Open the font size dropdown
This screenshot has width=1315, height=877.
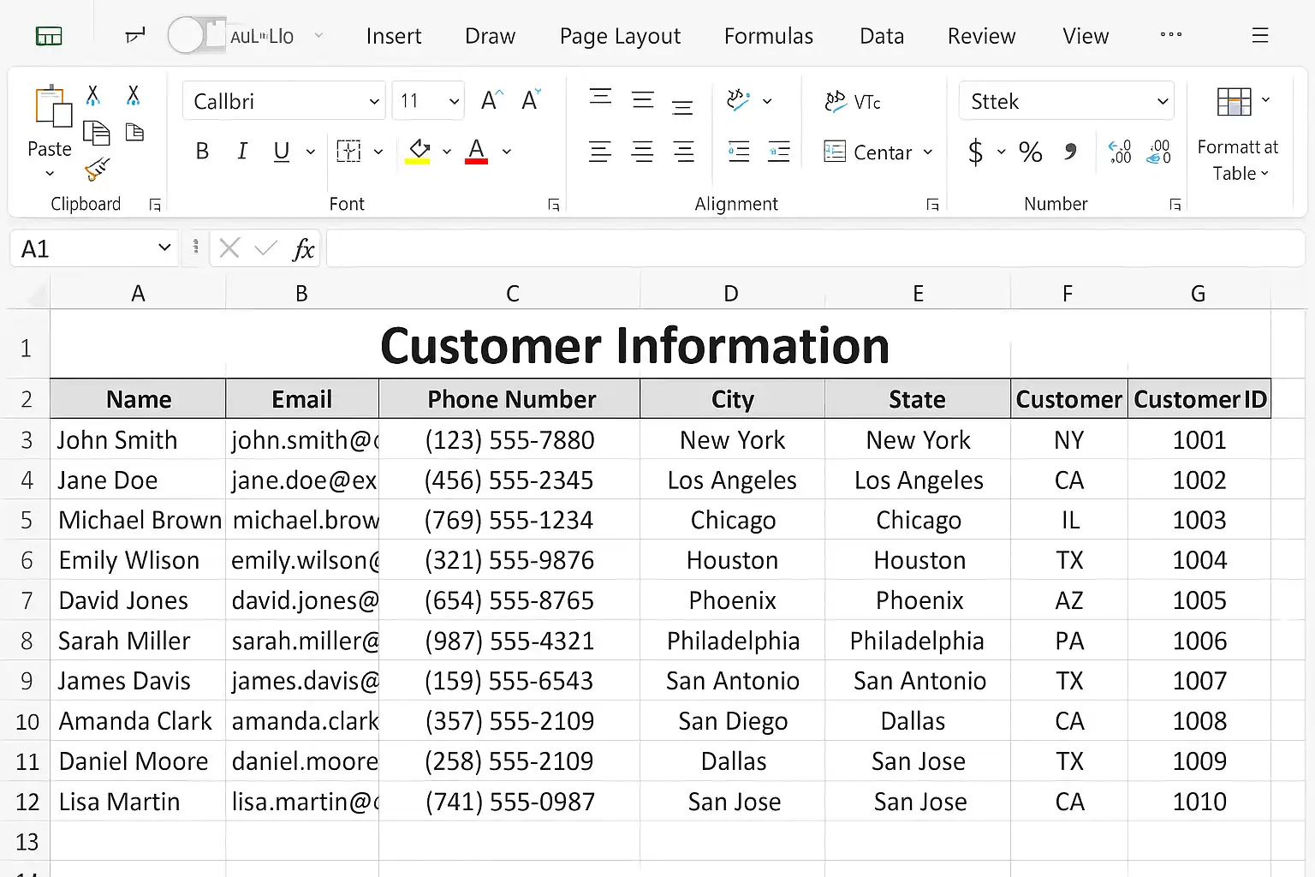454,102
